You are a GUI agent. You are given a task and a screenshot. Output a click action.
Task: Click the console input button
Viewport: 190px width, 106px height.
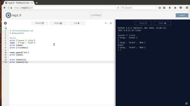[x=143, y=23]
